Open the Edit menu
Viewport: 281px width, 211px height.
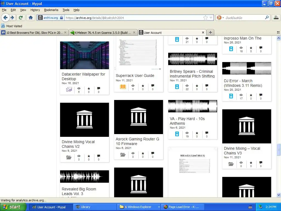click(x=13, y=10)
